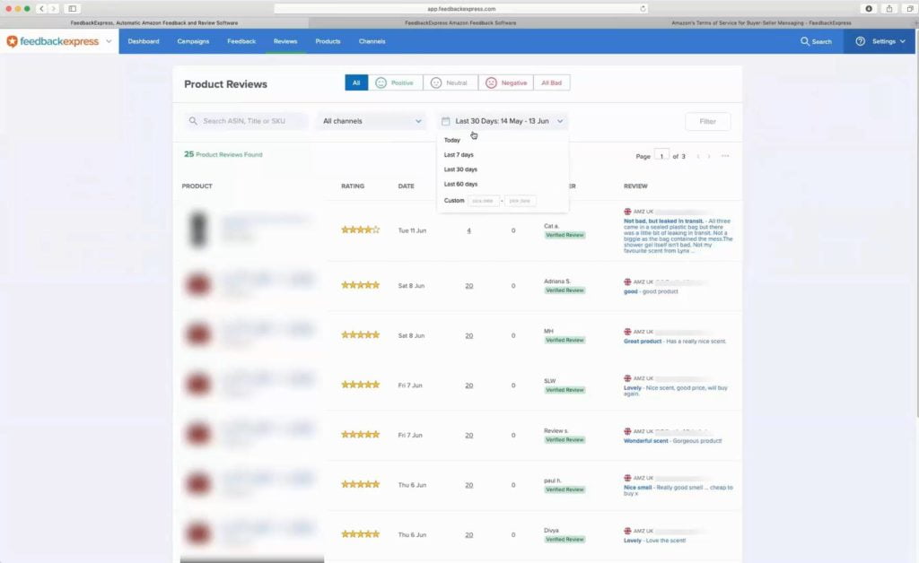
Task: Choose Last 7 days from the list
Action: click(x=459, y=155)
